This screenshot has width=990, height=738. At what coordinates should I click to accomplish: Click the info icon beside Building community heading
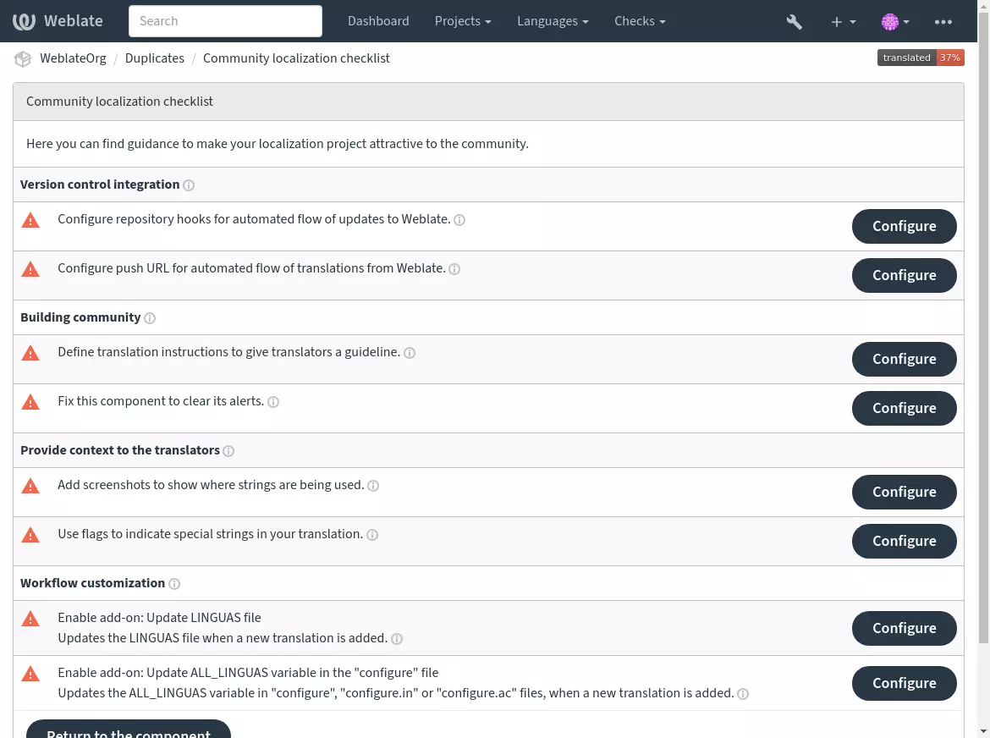click(150, 318)
